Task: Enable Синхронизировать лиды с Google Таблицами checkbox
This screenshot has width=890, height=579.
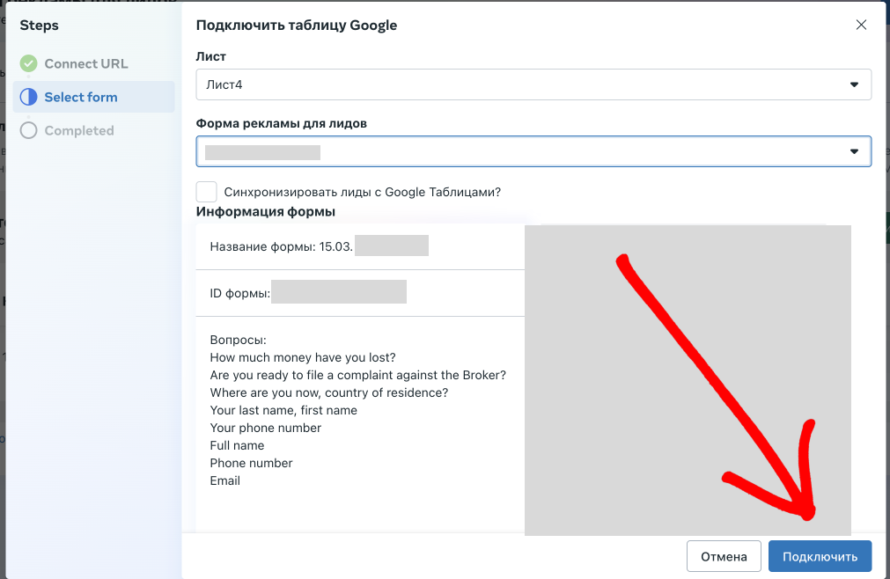Action: point(207,192)
